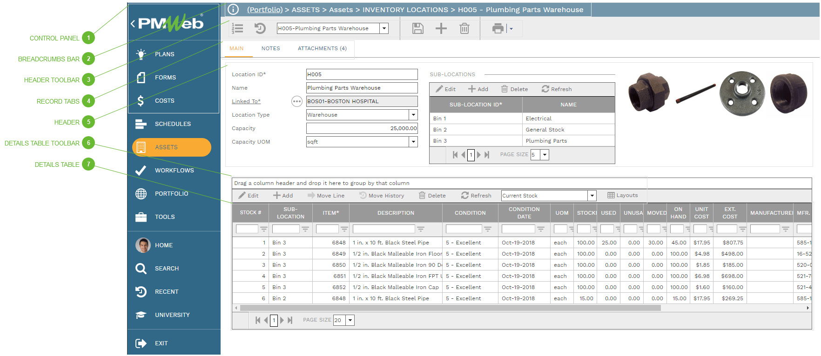Open the Current Stock view dropdown
This screenshot has width=821, height=356.
(x=592, y=196)
